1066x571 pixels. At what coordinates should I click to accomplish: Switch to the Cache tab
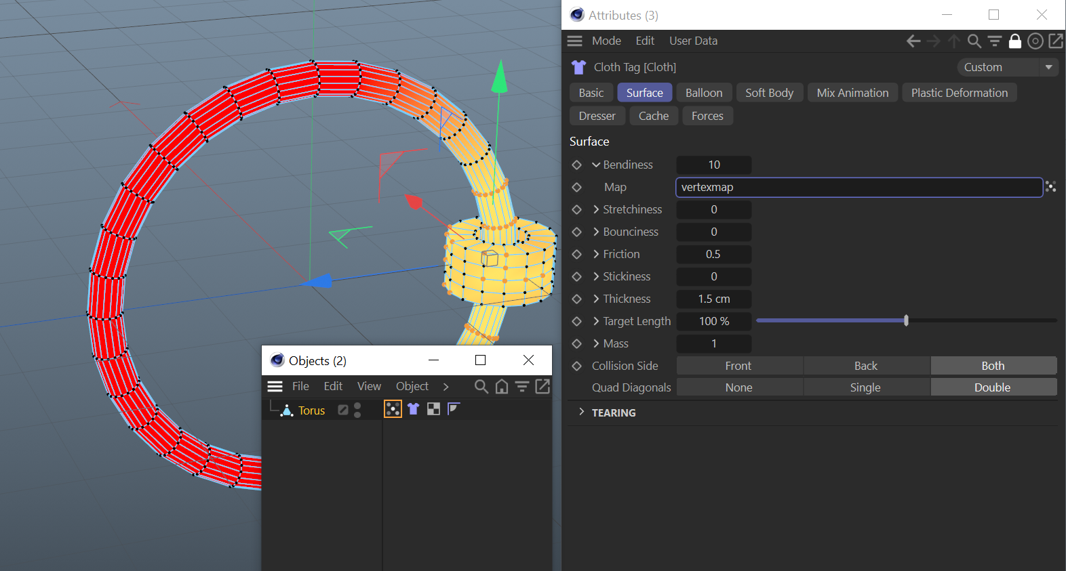point(654,116)
